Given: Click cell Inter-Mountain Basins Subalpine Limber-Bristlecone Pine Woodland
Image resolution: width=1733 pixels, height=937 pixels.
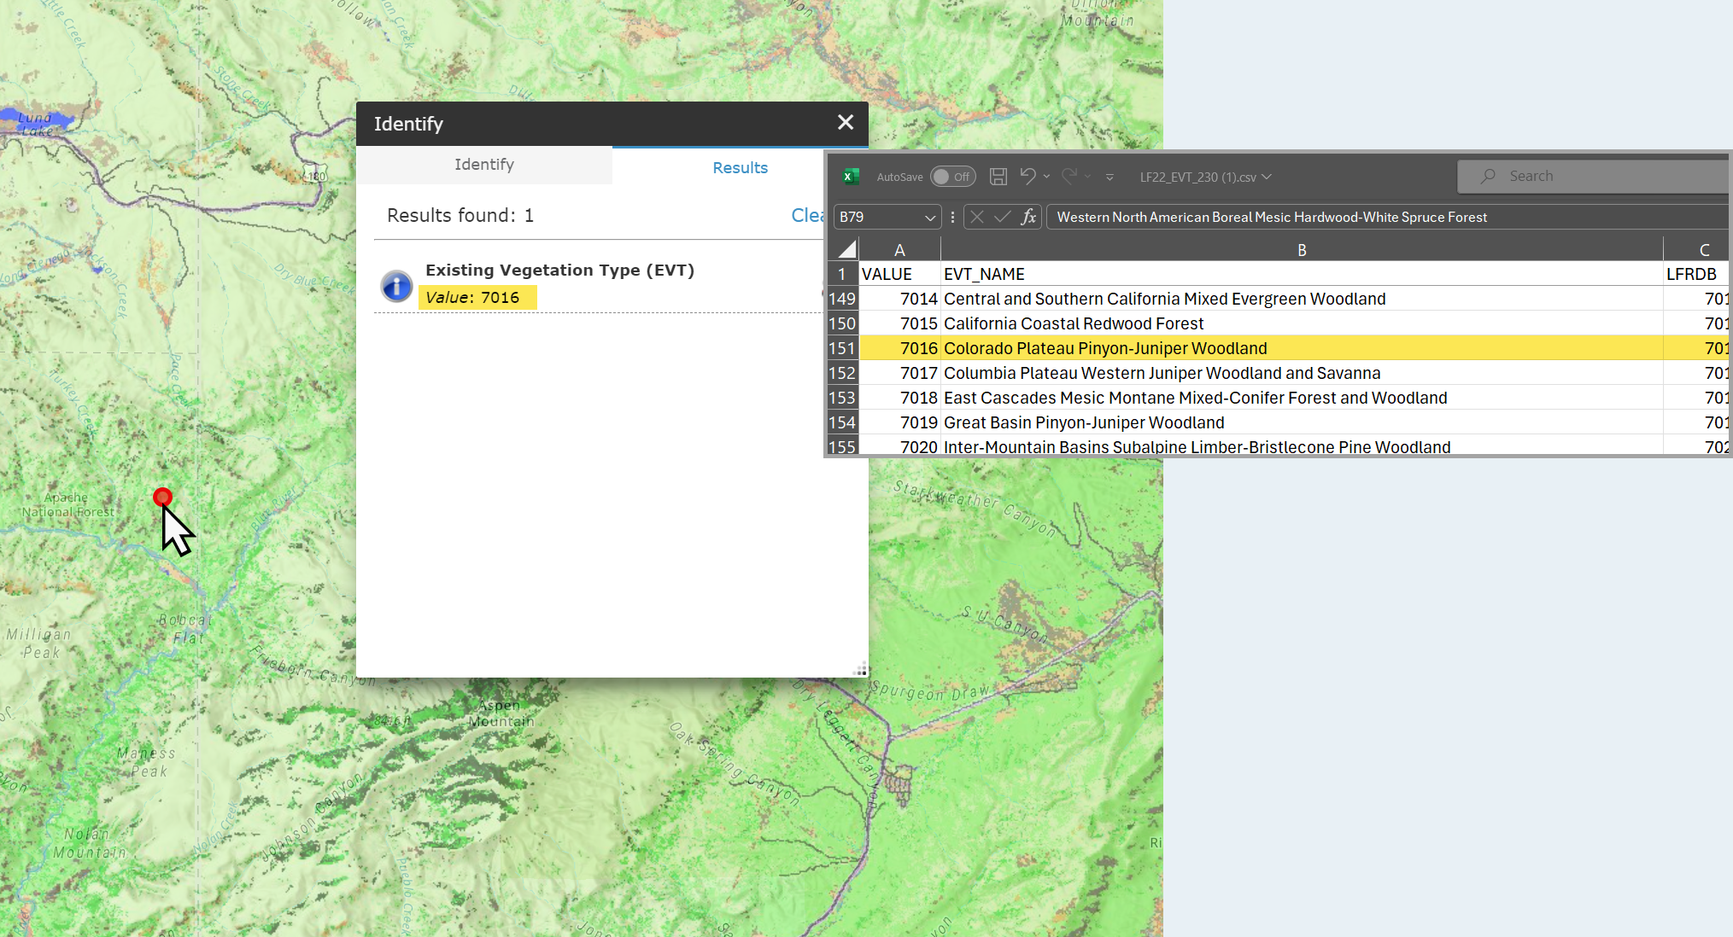Looking at the screenshot, I should (1302, 446).
